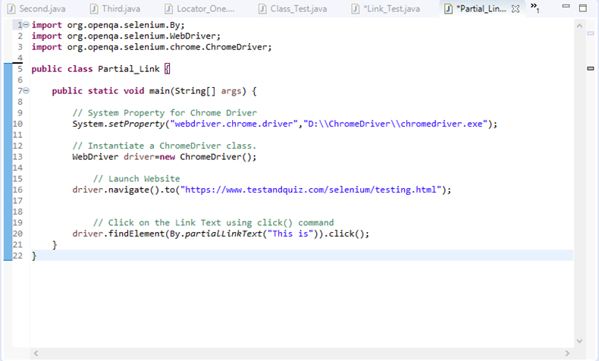
Task: Click the horizontal scrollbar left arrow
Action: [x=36, y=353]
